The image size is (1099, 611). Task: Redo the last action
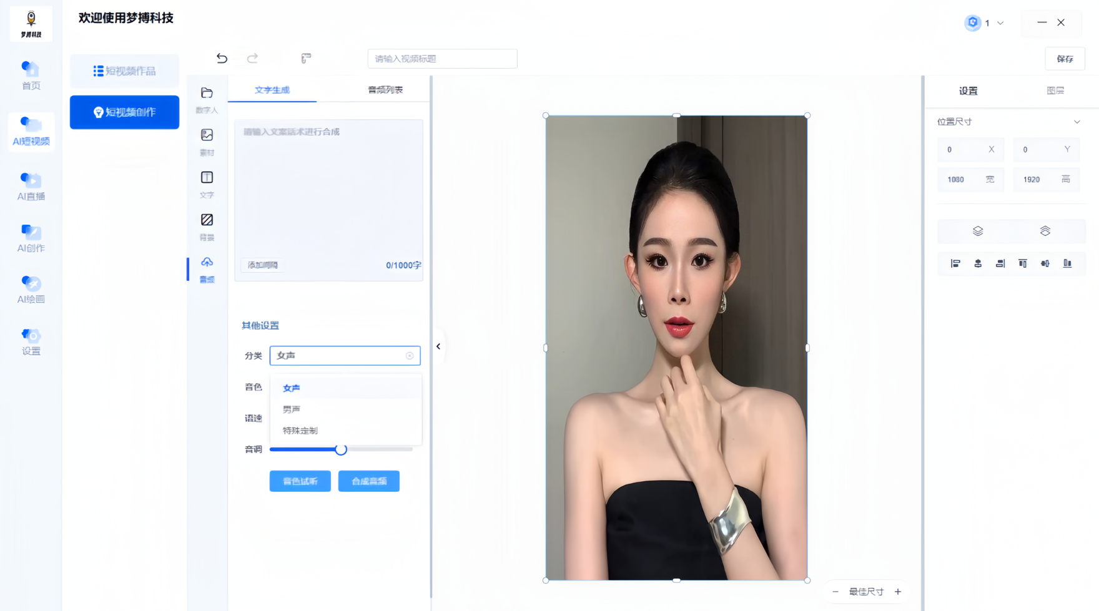[x=252, y=58]
